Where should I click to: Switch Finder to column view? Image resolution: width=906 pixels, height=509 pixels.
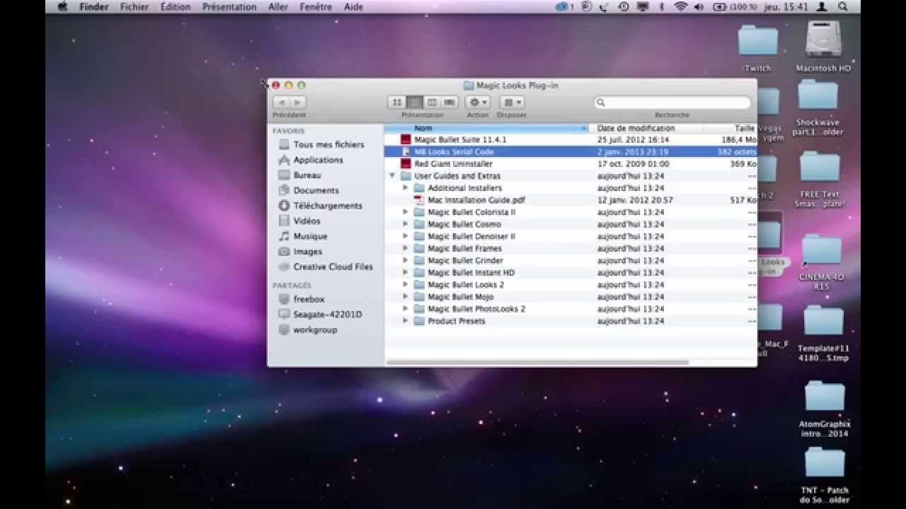coord(432,103)
